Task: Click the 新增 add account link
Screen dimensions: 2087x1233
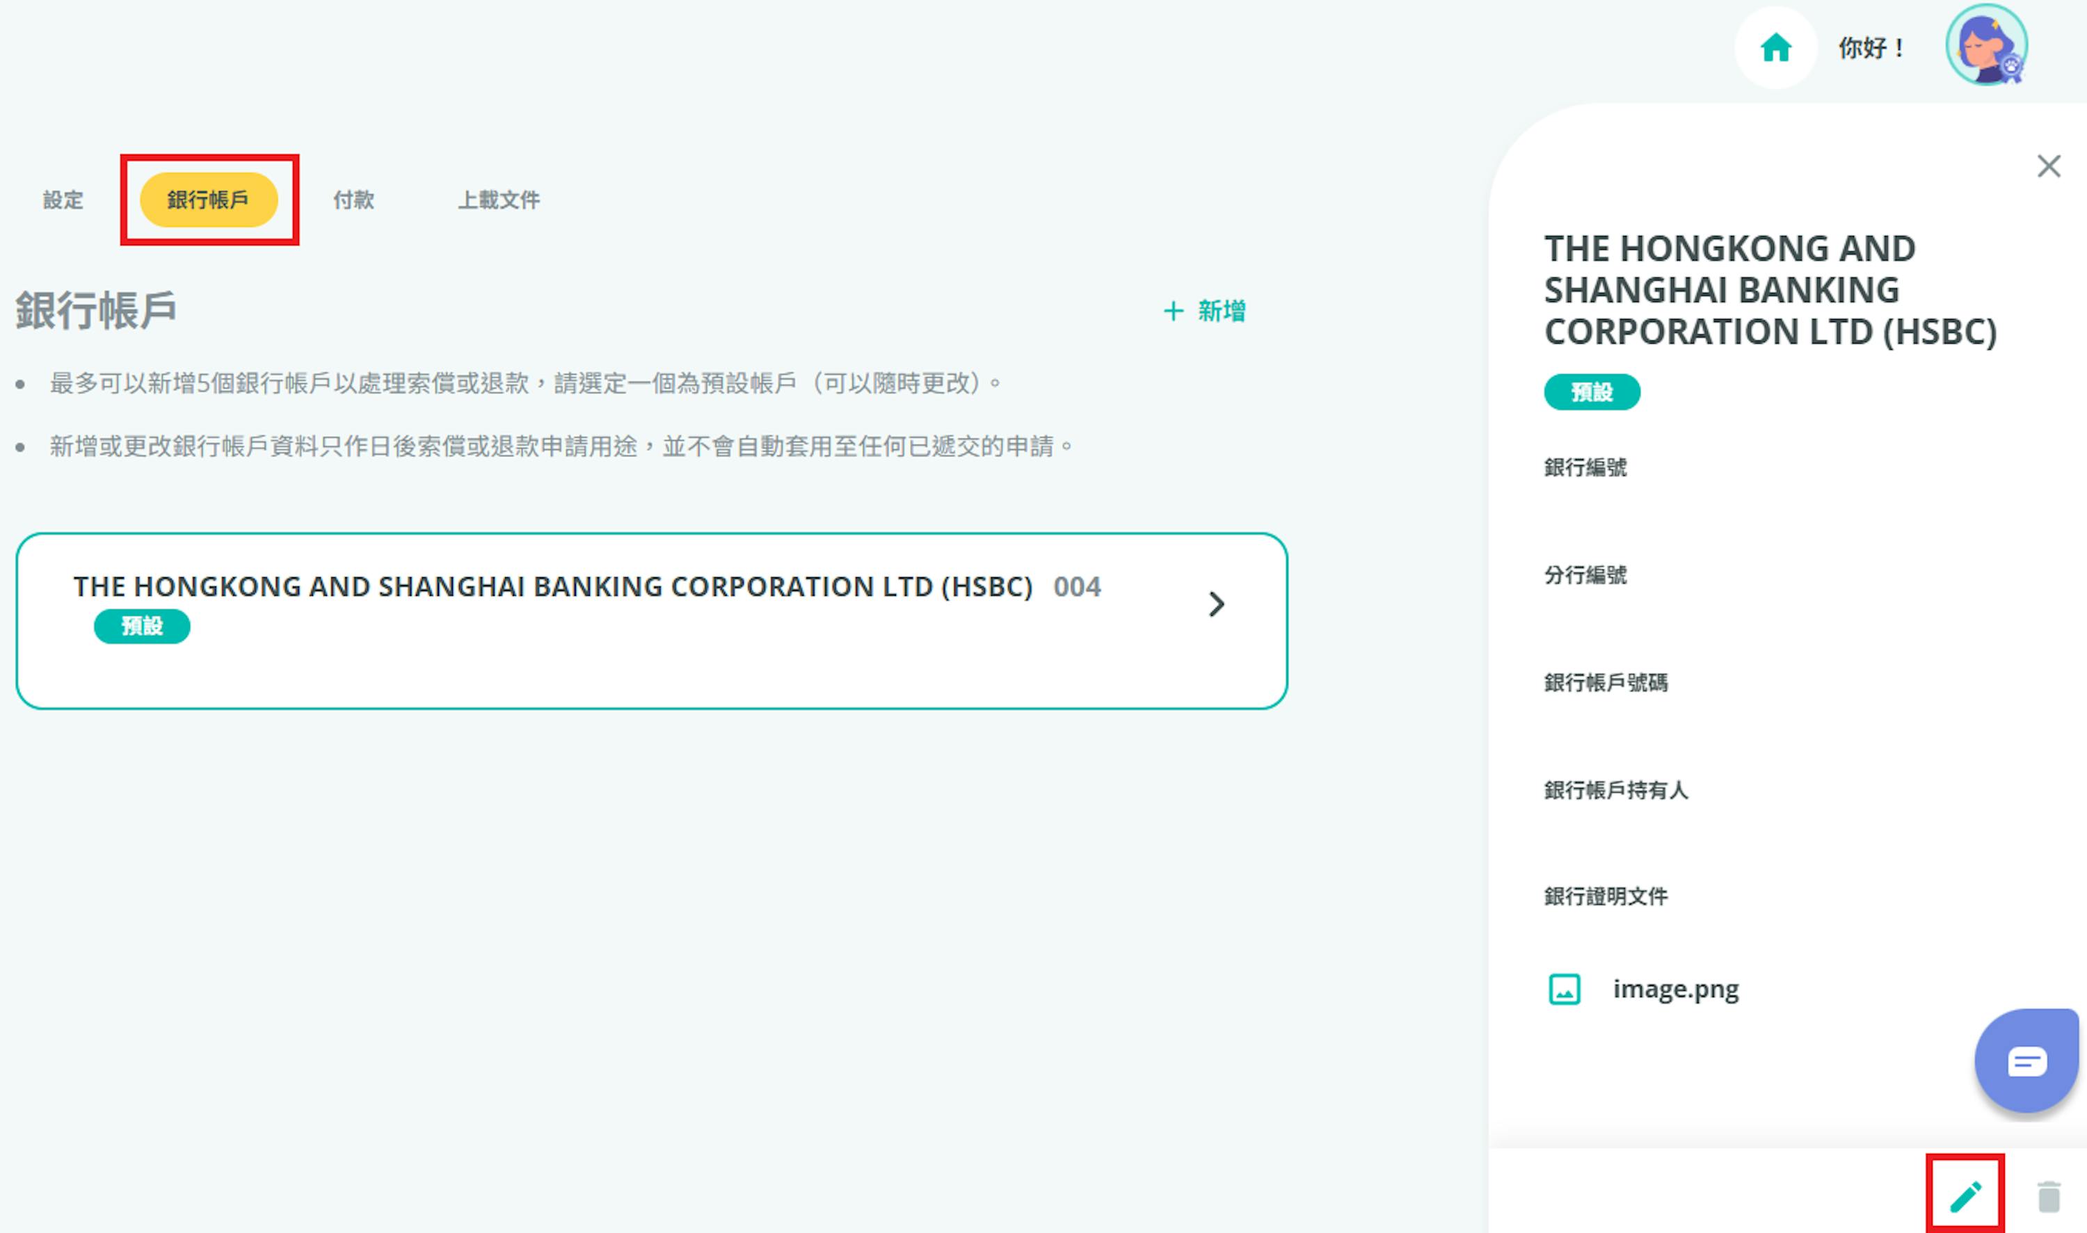Action: point(1220,311)
